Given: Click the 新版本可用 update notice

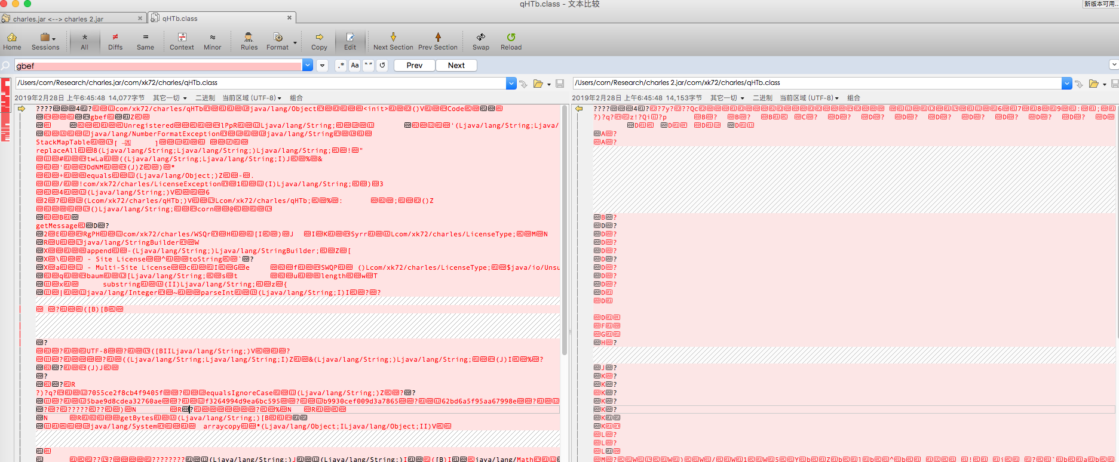Looking at the screenshot, I should (1101, 4).
